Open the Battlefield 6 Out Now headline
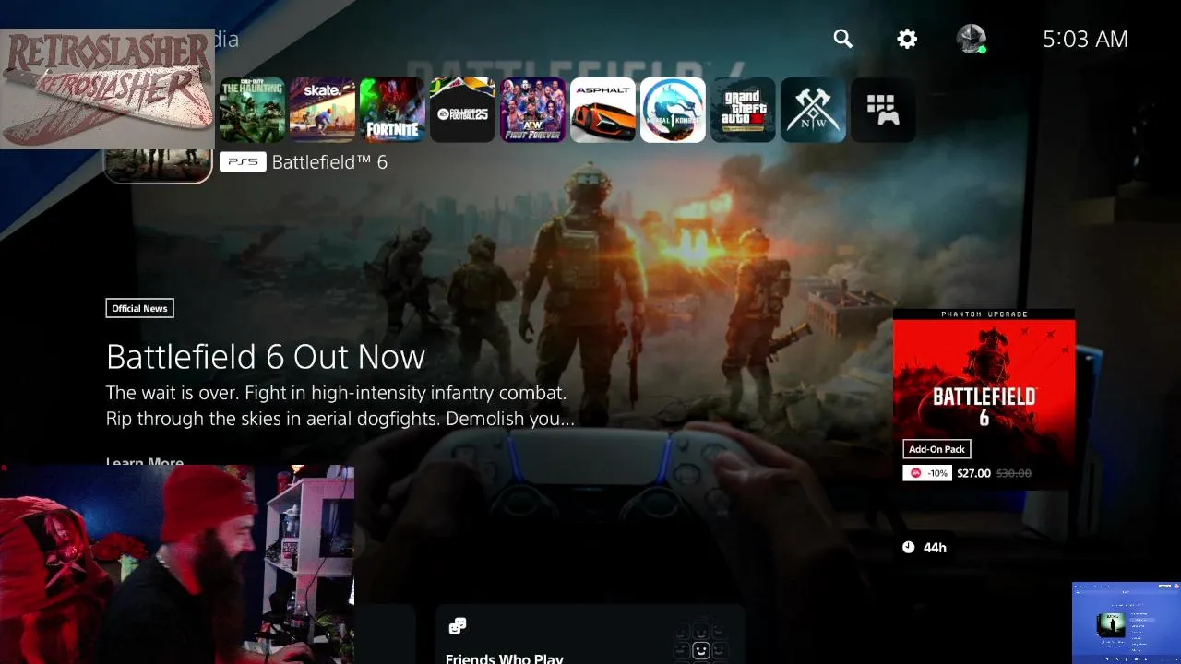 tap(266, 357)
